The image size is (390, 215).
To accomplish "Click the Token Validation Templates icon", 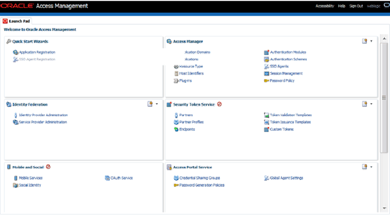I will tap(267, 115).
